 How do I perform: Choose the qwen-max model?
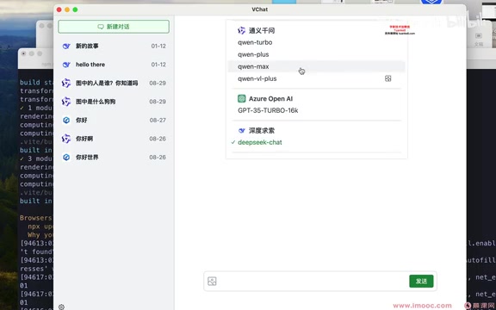(316, 66)
